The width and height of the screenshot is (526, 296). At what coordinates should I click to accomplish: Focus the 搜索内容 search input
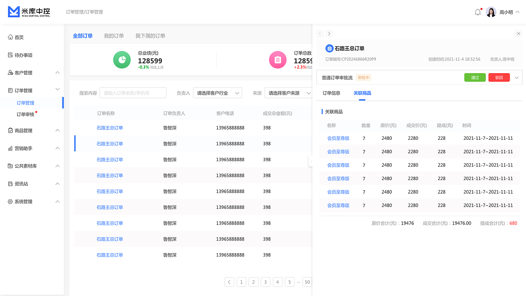pos(133,93)
